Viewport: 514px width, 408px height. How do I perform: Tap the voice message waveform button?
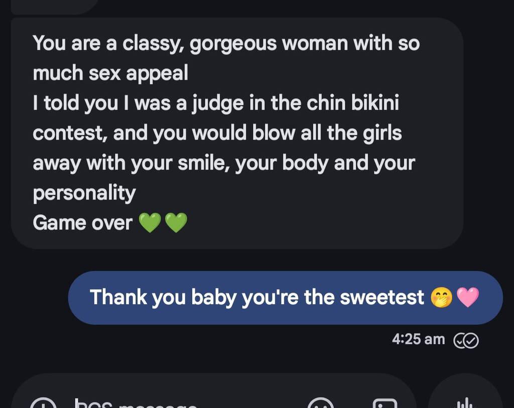pos(465,402)
